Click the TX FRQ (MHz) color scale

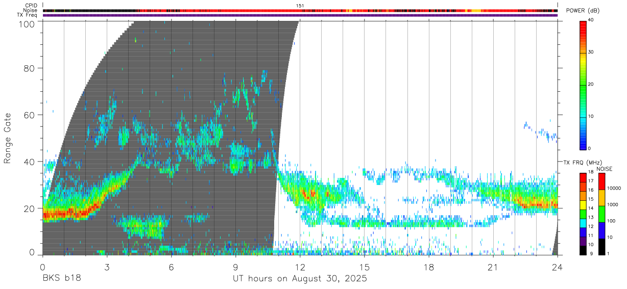tap(583, 214)
